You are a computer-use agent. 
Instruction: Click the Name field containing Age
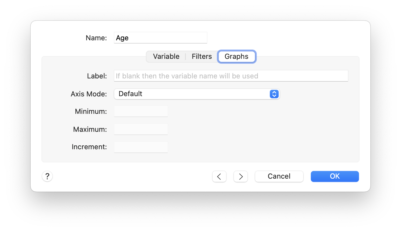(x=160, y=38)
